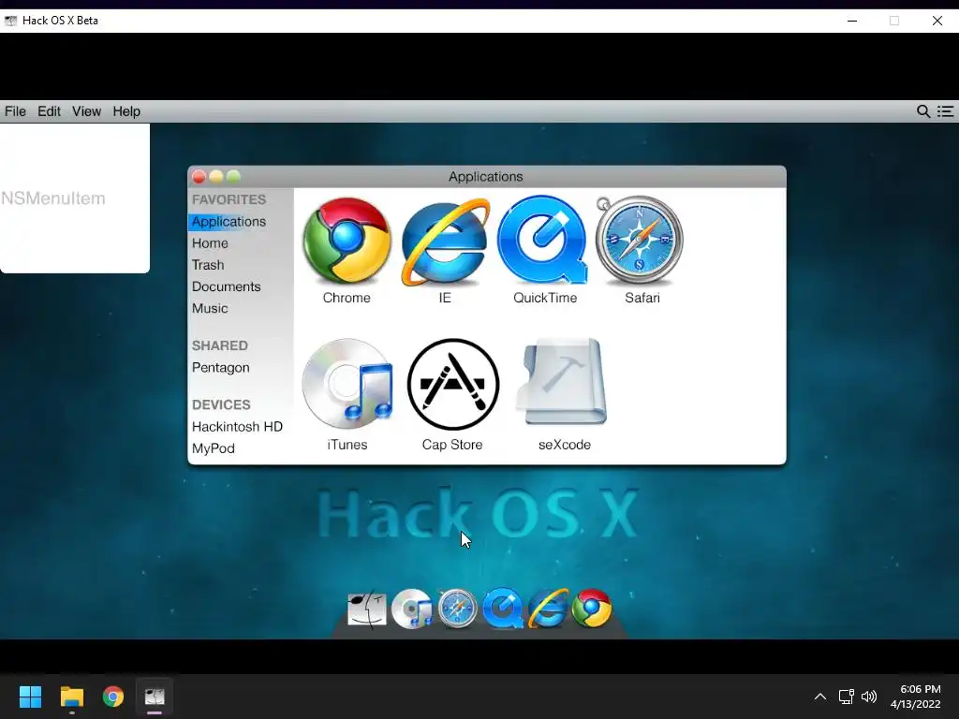This screenshot has width=959, height=719.
Task: Open Chrome from the Windows taskbar
Action: [x=113, y=697]
